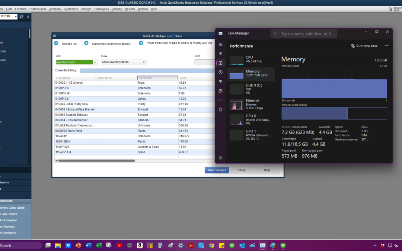Open Amazon from the taskbar
This screenshot has height=251, width=402.
140,245
